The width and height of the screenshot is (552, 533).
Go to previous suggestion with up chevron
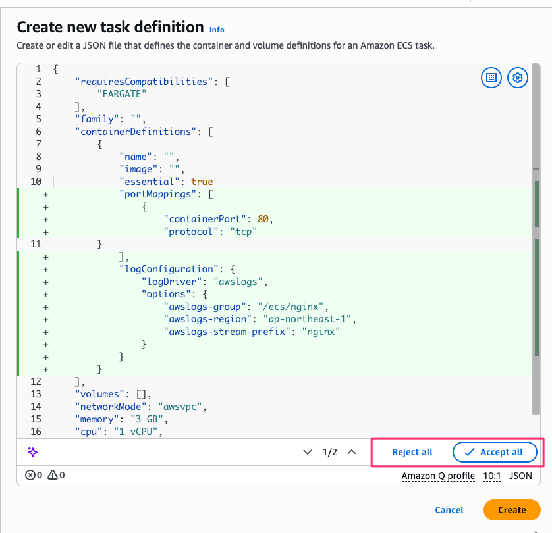tap(352, 452)
